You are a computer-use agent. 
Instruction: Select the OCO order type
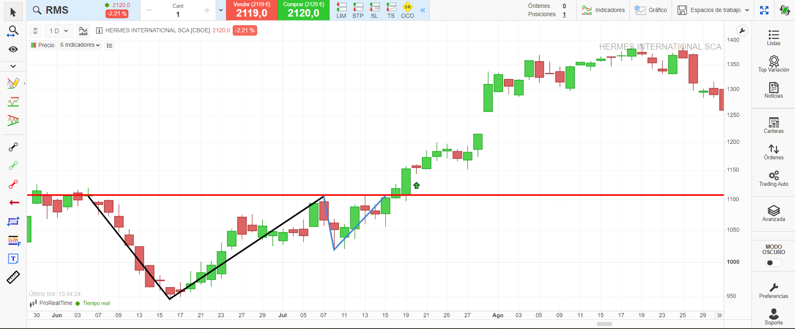click(407, 10)
